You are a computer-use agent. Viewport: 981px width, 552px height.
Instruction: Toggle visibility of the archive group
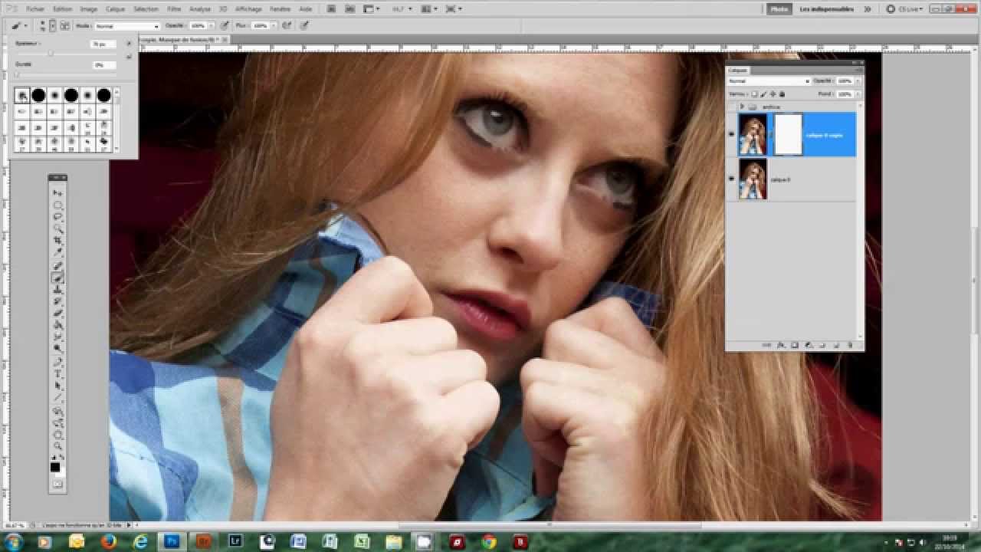tap(731, 107)
